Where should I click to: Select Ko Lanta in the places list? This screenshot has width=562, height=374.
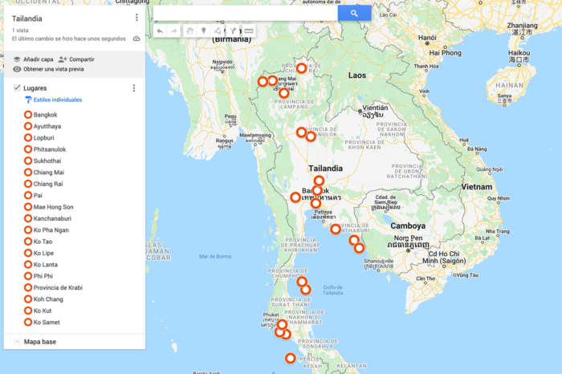click(46, 264)
